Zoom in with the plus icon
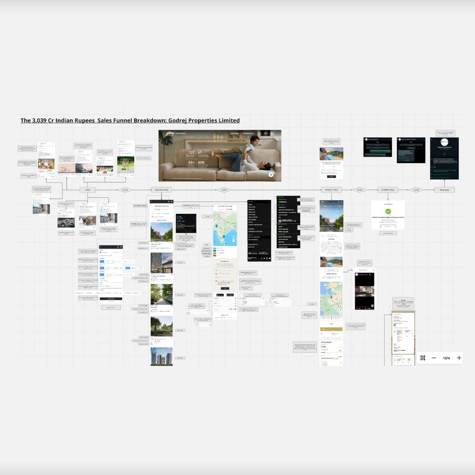The height and width of the screenshot is (475, 475). (x=459, y=358)
